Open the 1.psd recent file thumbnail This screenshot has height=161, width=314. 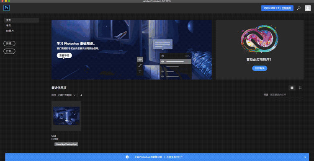[66, 116]
